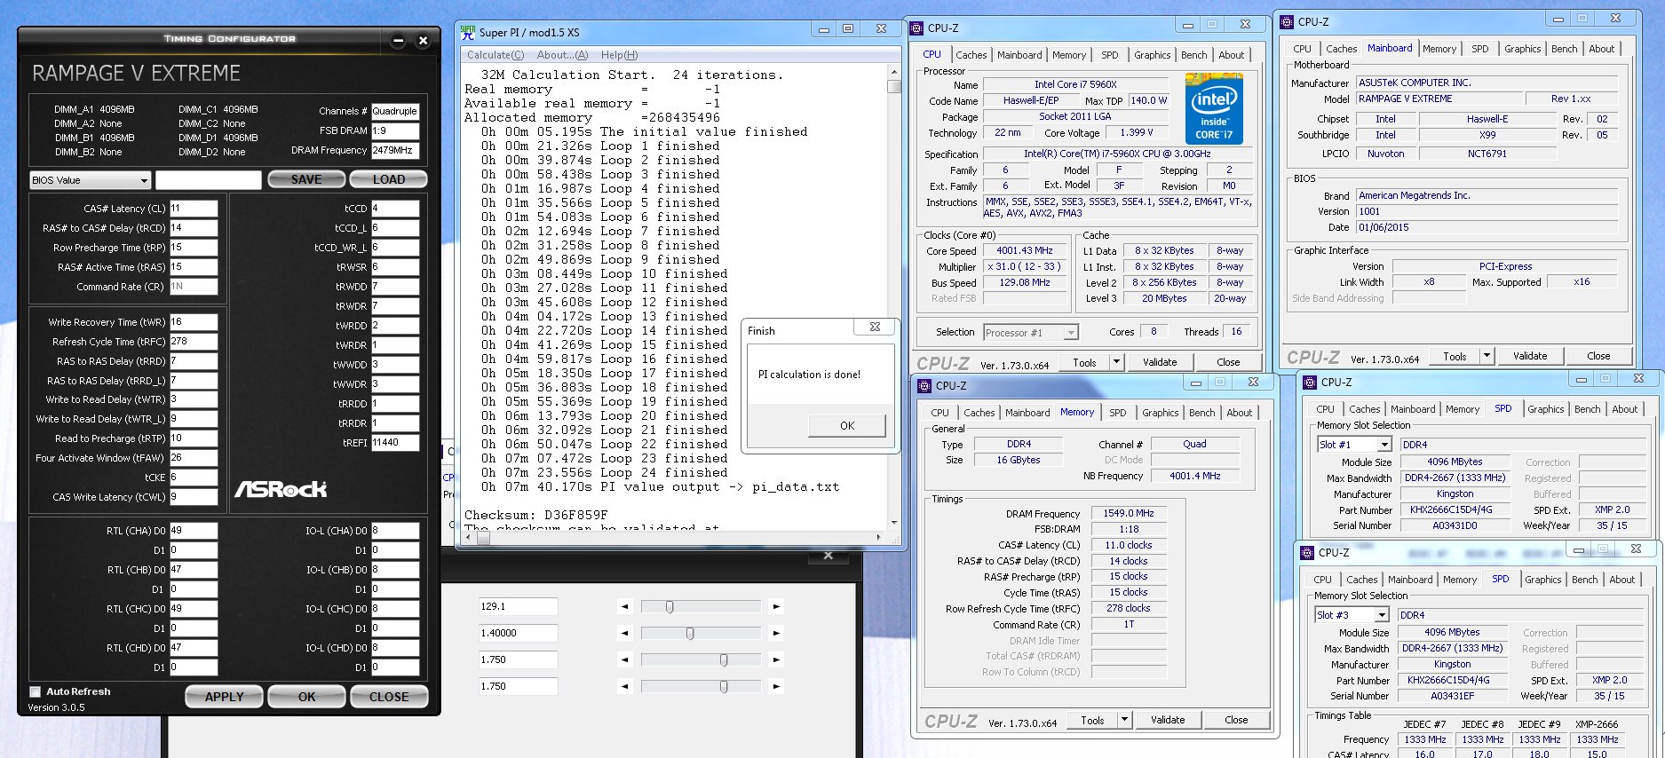Click the Intel Core i7 logo in CPU-Z
The image size is (1665, 758).
point(1214,109)
